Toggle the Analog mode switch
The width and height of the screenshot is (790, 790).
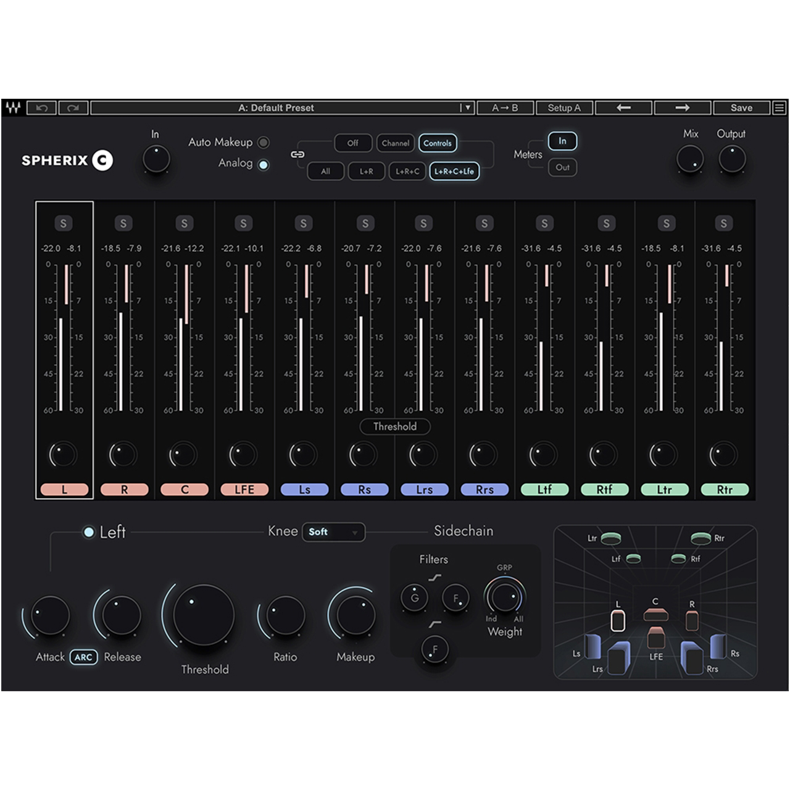(x=264, y=165)
